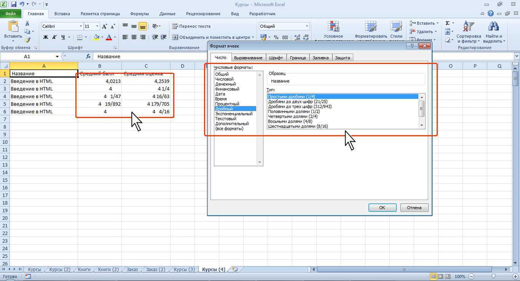Click the decrease indent icon

pos(155,37)
